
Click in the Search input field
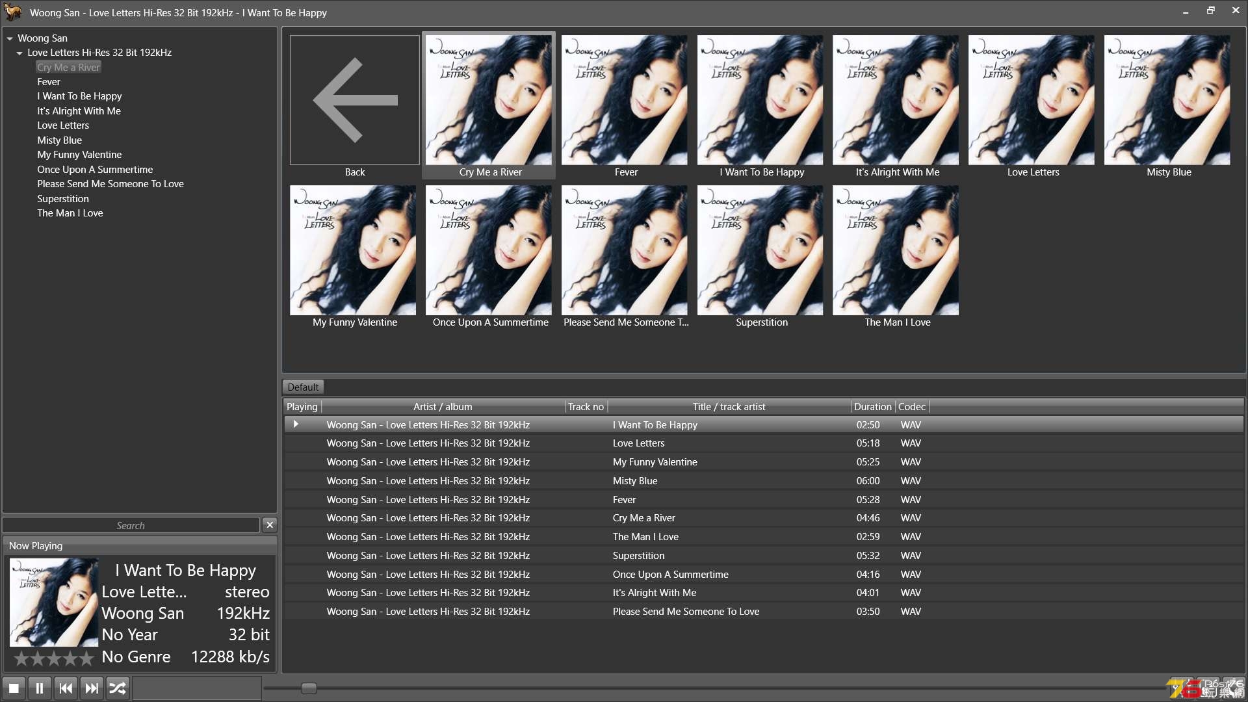pos(131,525)
